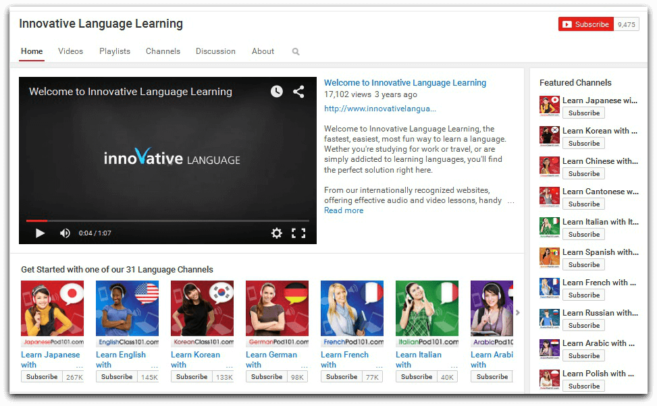Image resolution: width=657 pixels, height=406 pixels.
Task: Click the innoVative LANGUAGE video frame
Action: click(x=167, y=159)
